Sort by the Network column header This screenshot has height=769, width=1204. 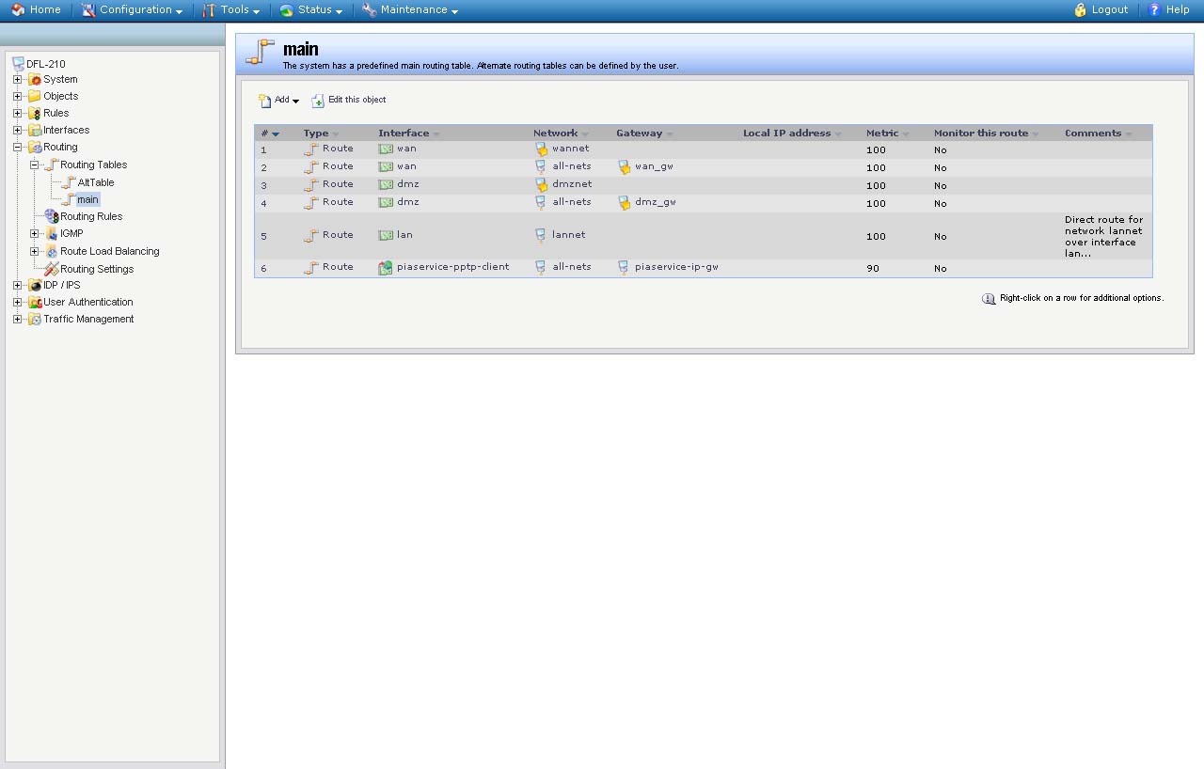coord(561,133)
